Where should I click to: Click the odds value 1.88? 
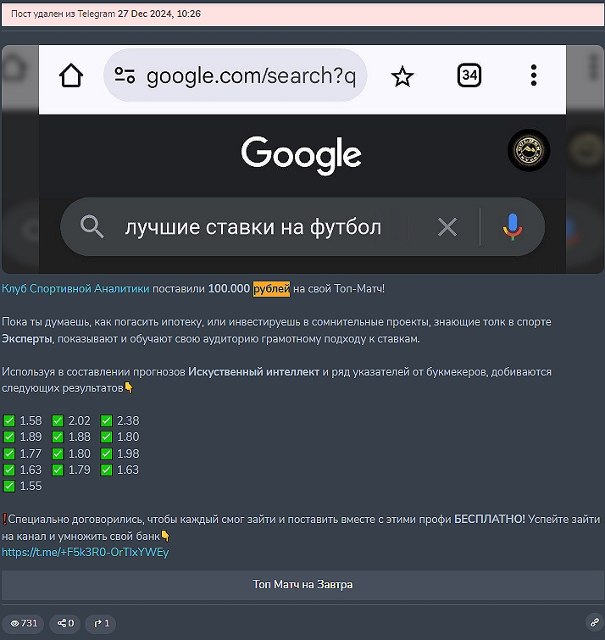[79, 437]
